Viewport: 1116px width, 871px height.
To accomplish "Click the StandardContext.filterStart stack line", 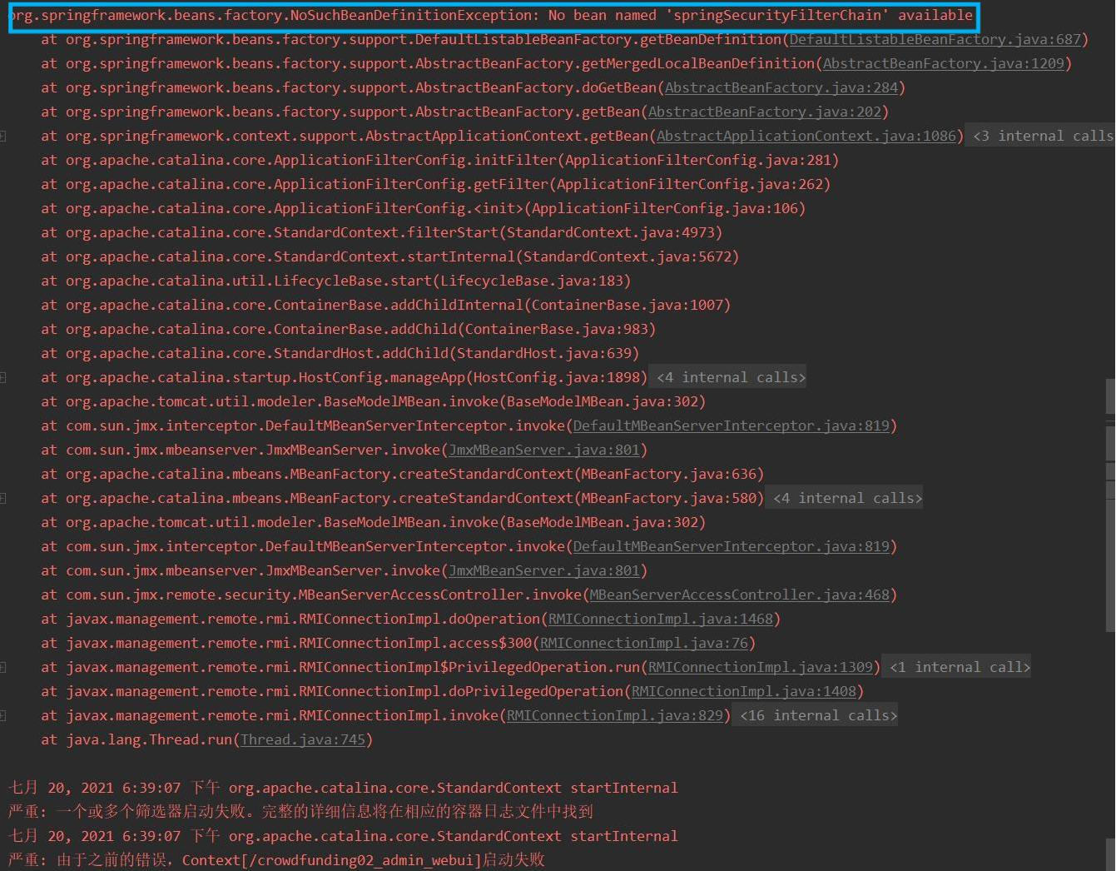I will (381, 232).
